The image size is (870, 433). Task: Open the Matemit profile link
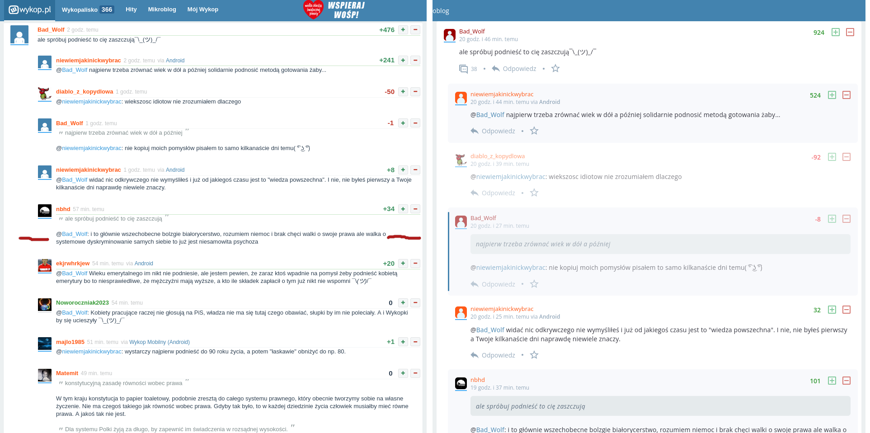click(x=67, y=373)
